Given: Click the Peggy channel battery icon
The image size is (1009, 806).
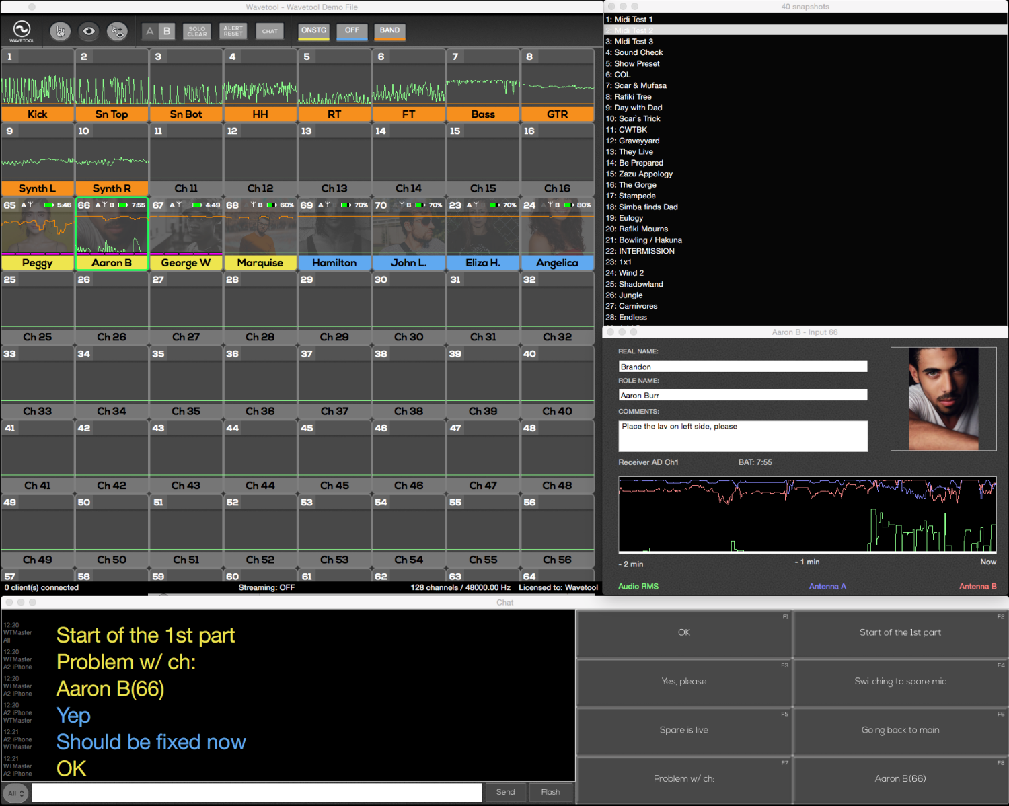Looking at the screenshot, I should pos(49,205).
